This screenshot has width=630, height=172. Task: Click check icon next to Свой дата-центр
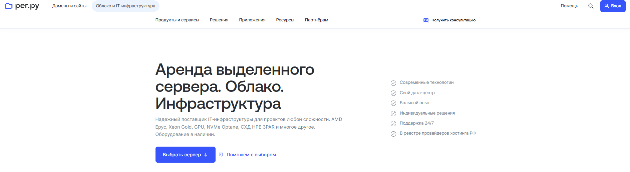(x=393, y=93)
